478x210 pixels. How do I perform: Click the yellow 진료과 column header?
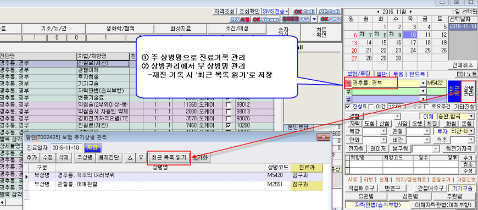307,168
